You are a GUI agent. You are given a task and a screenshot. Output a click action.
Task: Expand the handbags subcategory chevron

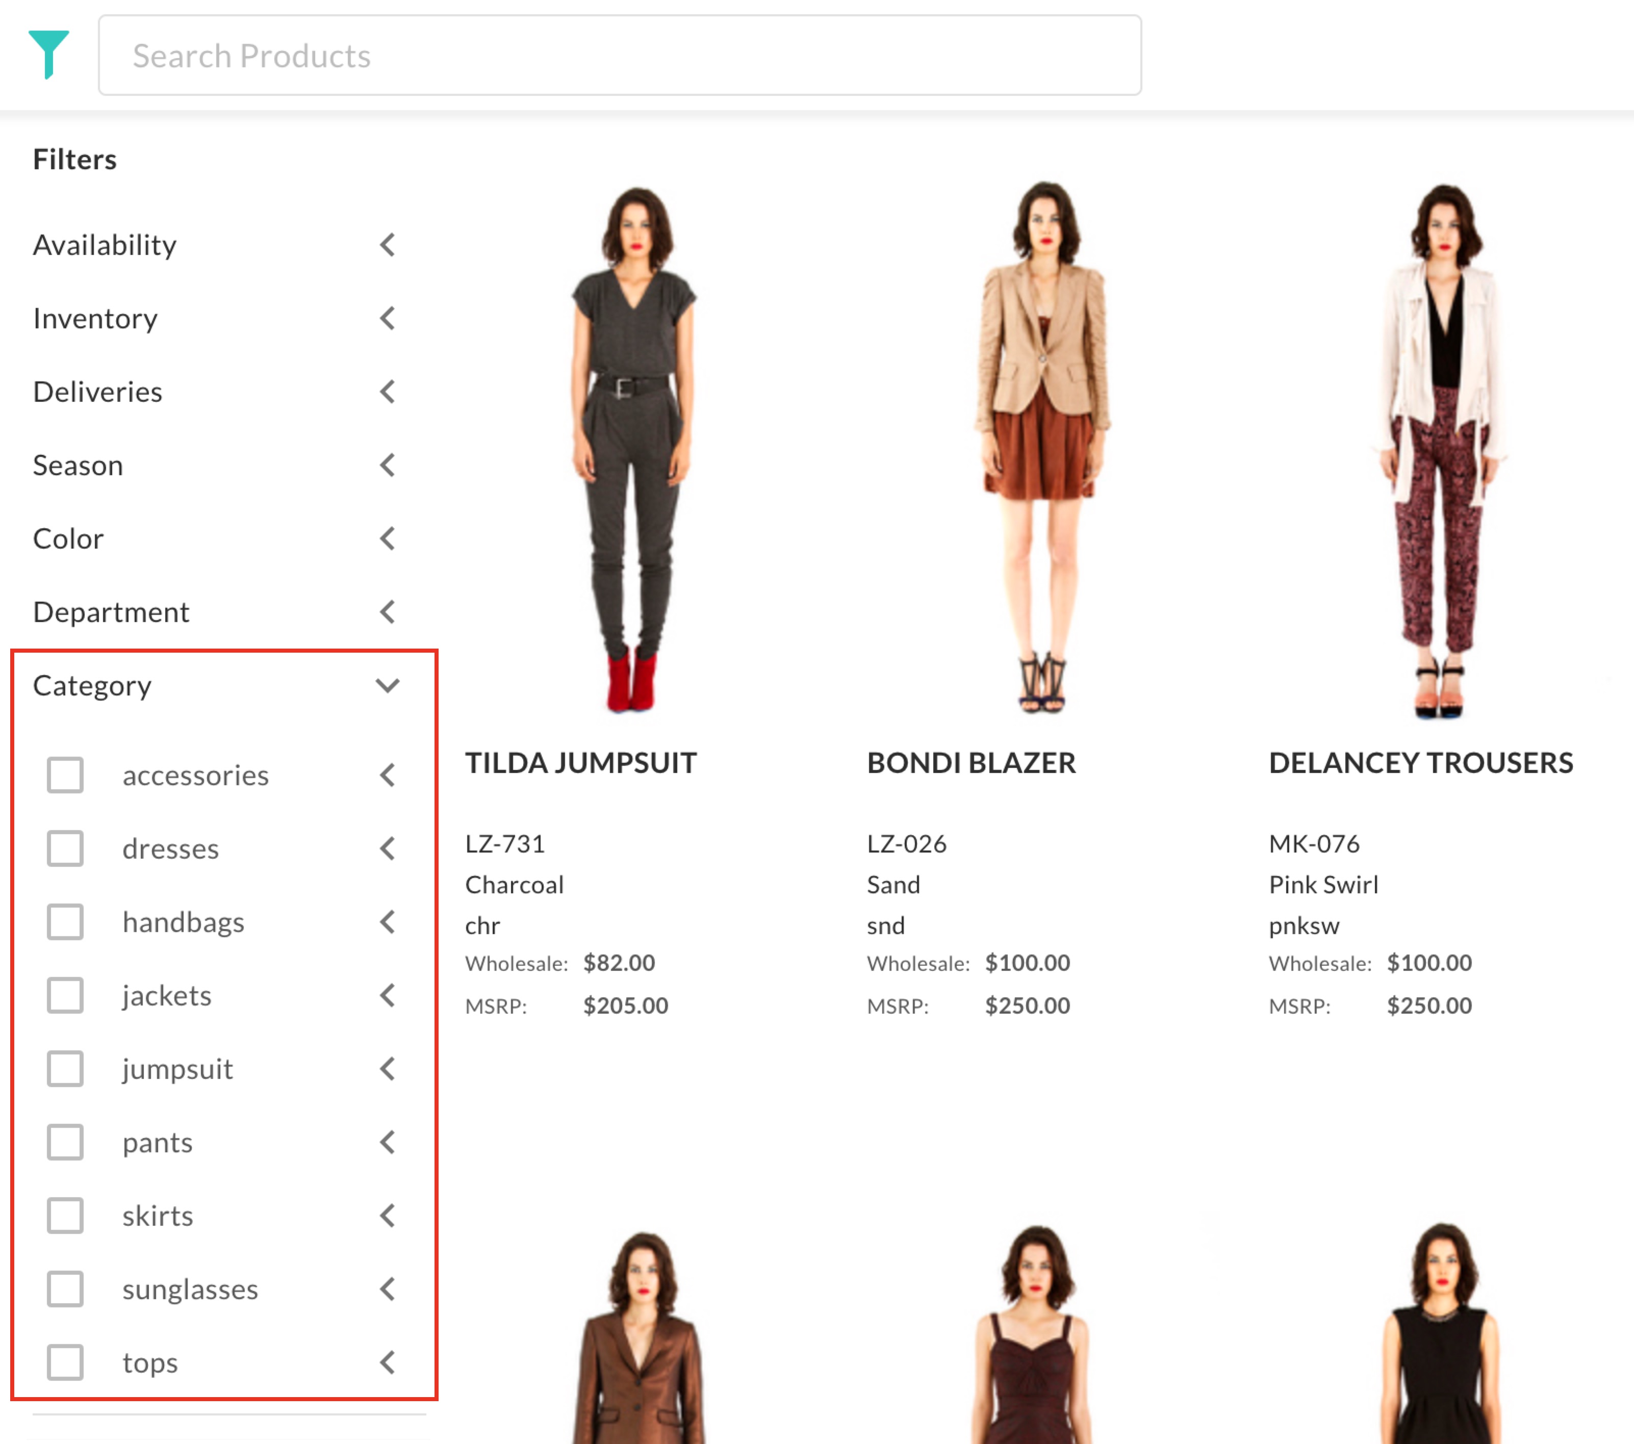click(x=388, y=921)
